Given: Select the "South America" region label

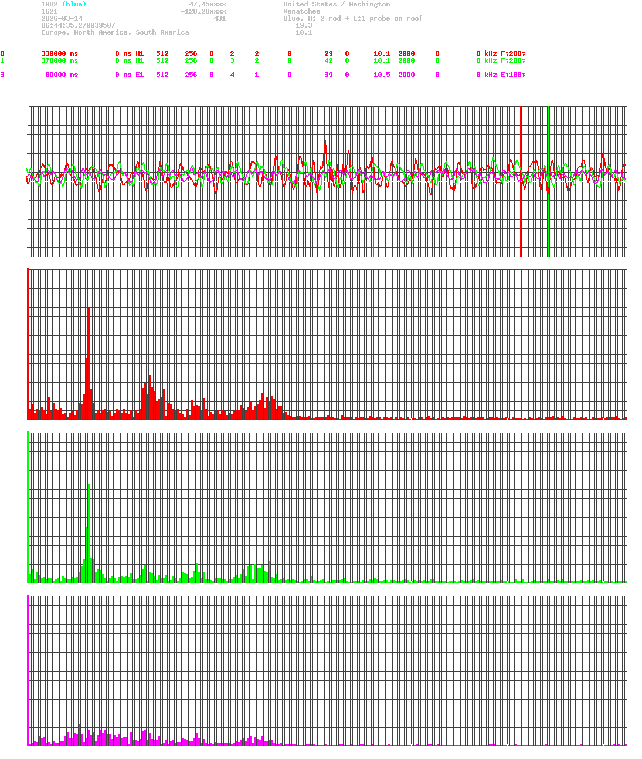Looking at the screenshot, I should pos(162,32).
